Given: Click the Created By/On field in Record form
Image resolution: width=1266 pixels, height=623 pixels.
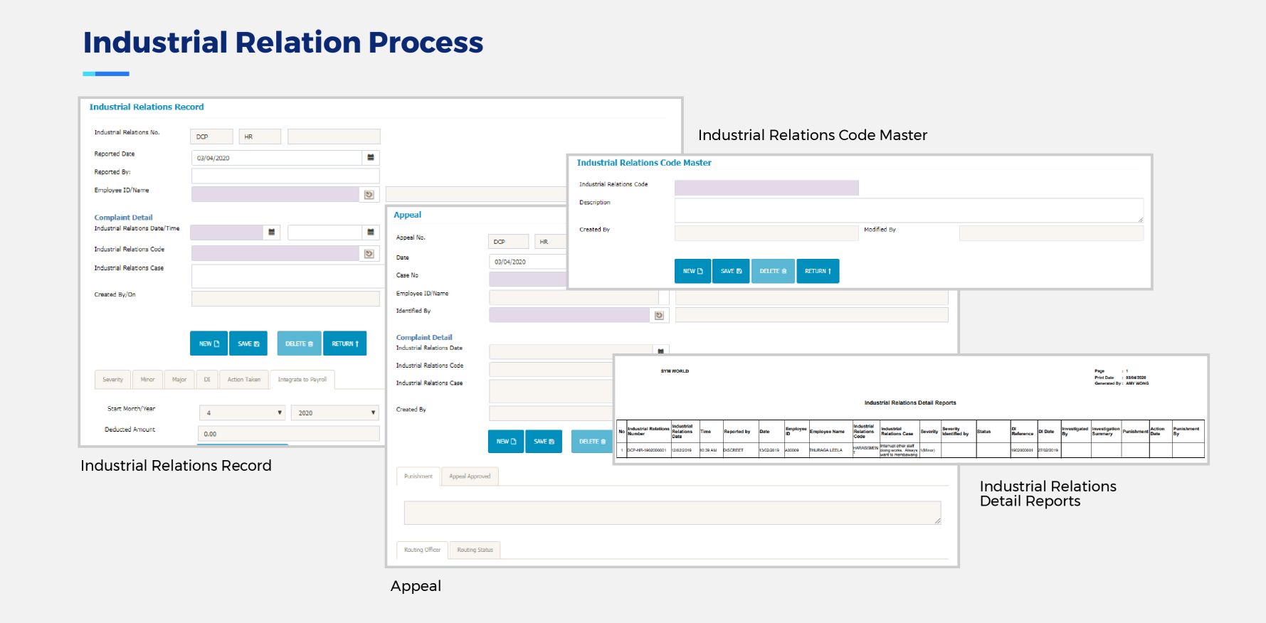Looking at the screenshot, I should [285, 299].
